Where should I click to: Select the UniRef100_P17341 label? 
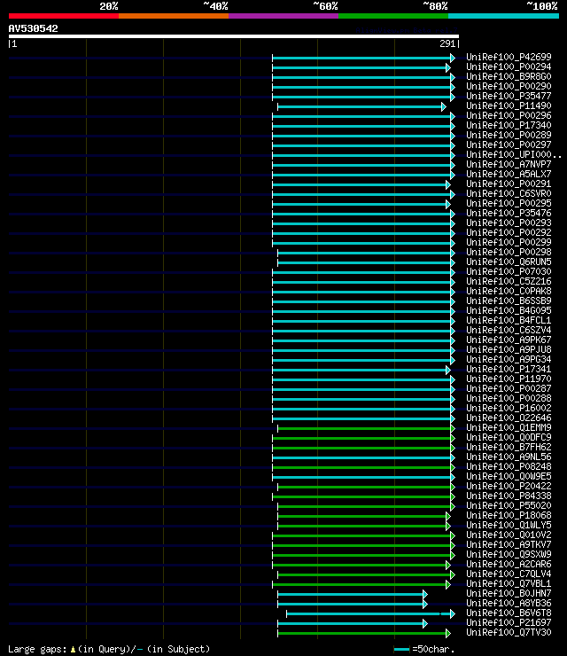509,370
